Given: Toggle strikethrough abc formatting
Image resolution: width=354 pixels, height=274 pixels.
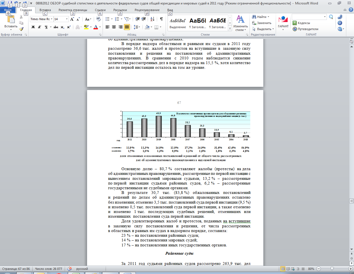Looking at the screenshot, I should point(56,27).
